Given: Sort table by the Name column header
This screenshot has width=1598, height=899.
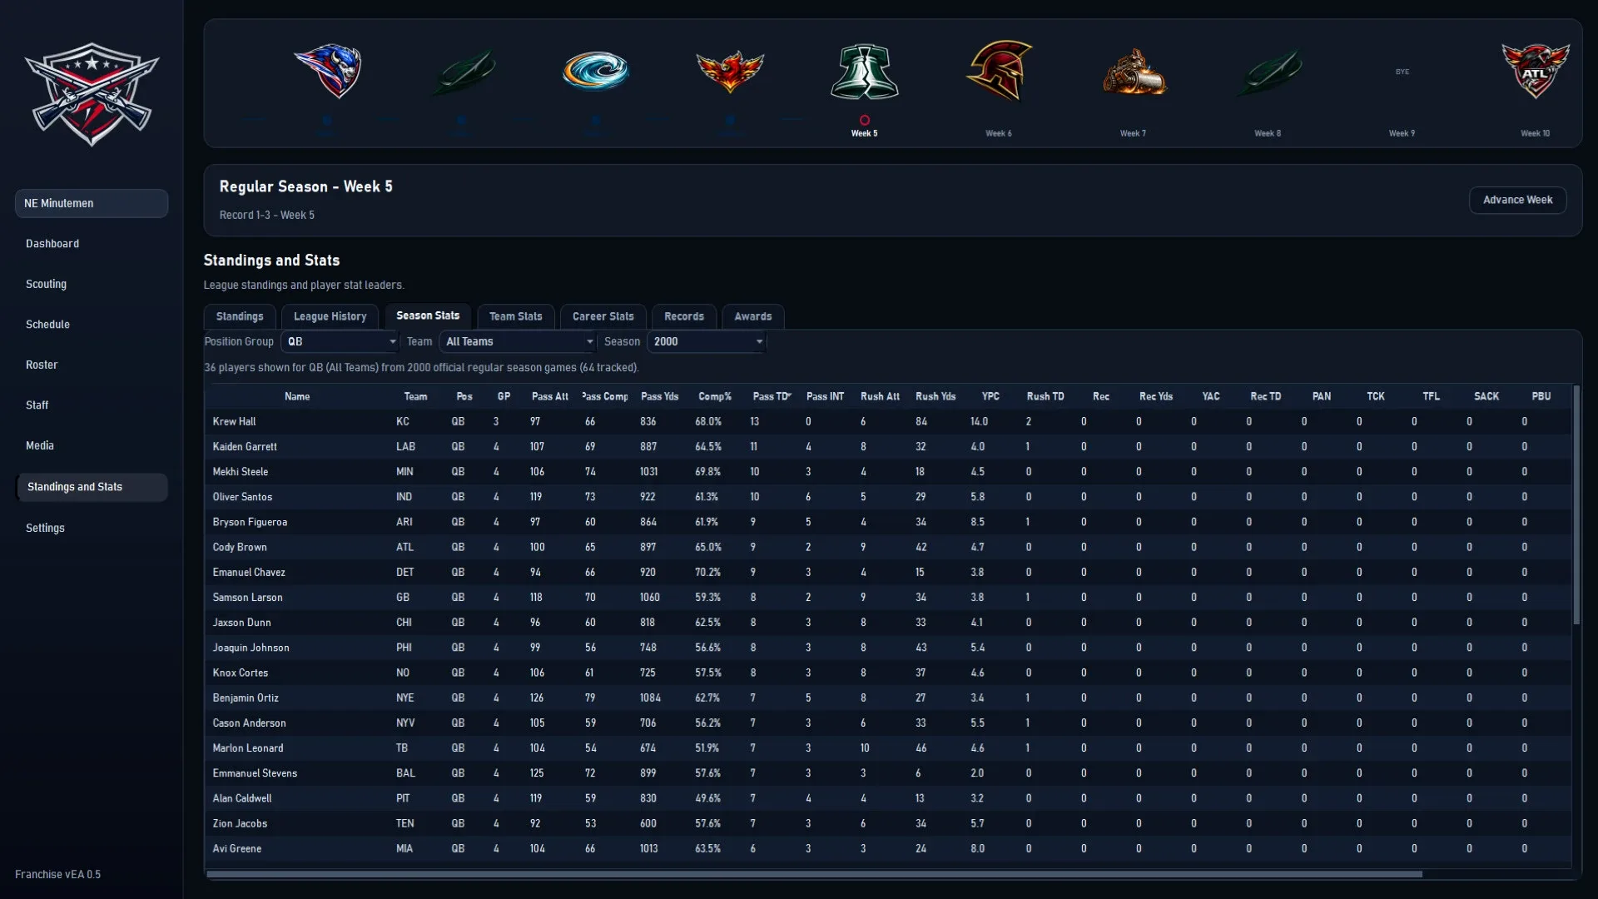Looking at the screenshot, I should pos(296,396).
